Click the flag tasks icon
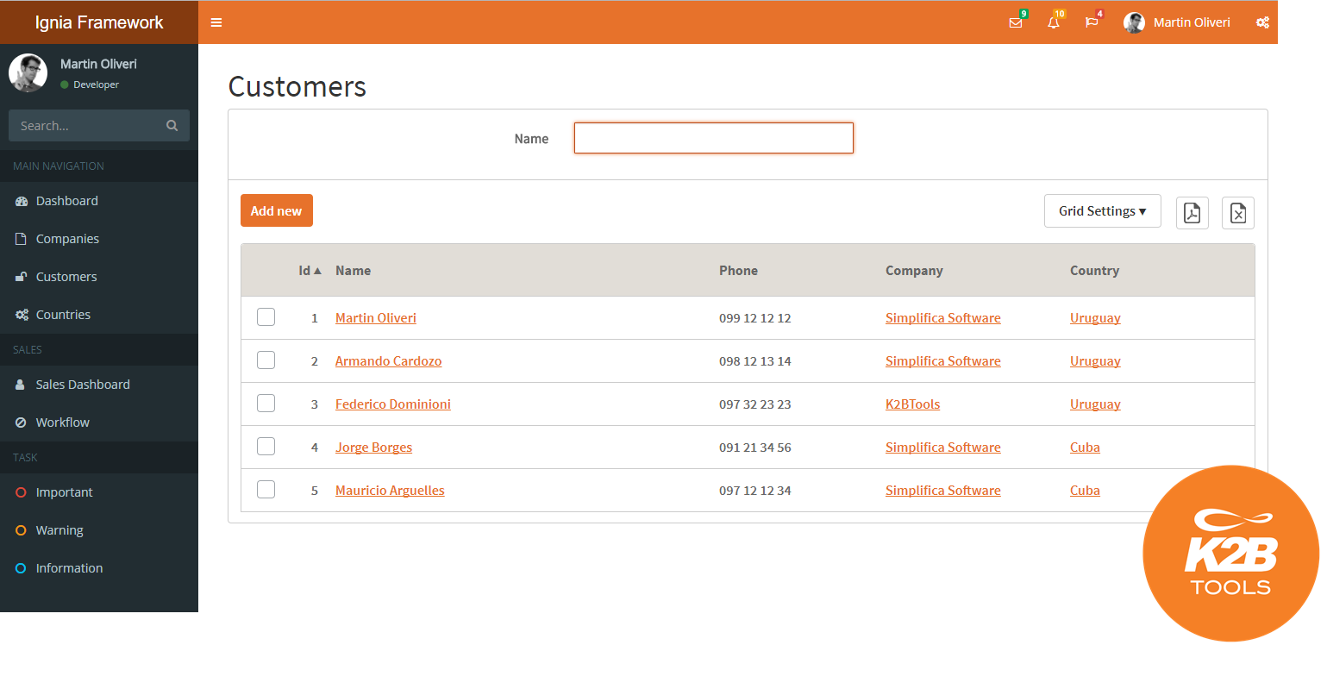 [x=1092, y=22]
